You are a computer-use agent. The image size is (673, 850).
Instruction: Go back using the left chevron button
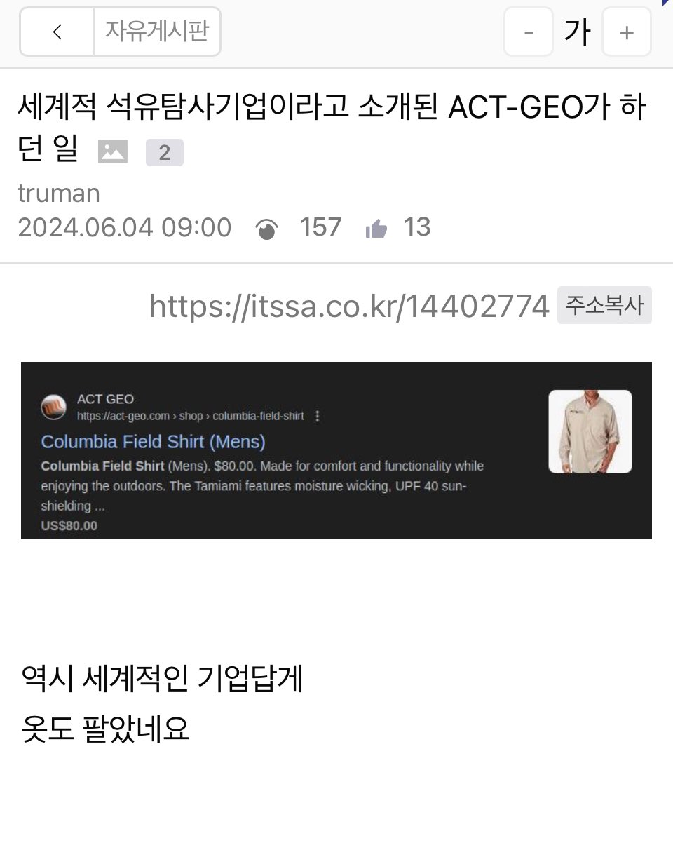pos(57,32)
